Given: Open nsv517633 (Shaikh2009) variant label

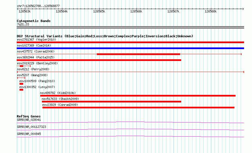Looking at the screenshot, I should 60,99.
